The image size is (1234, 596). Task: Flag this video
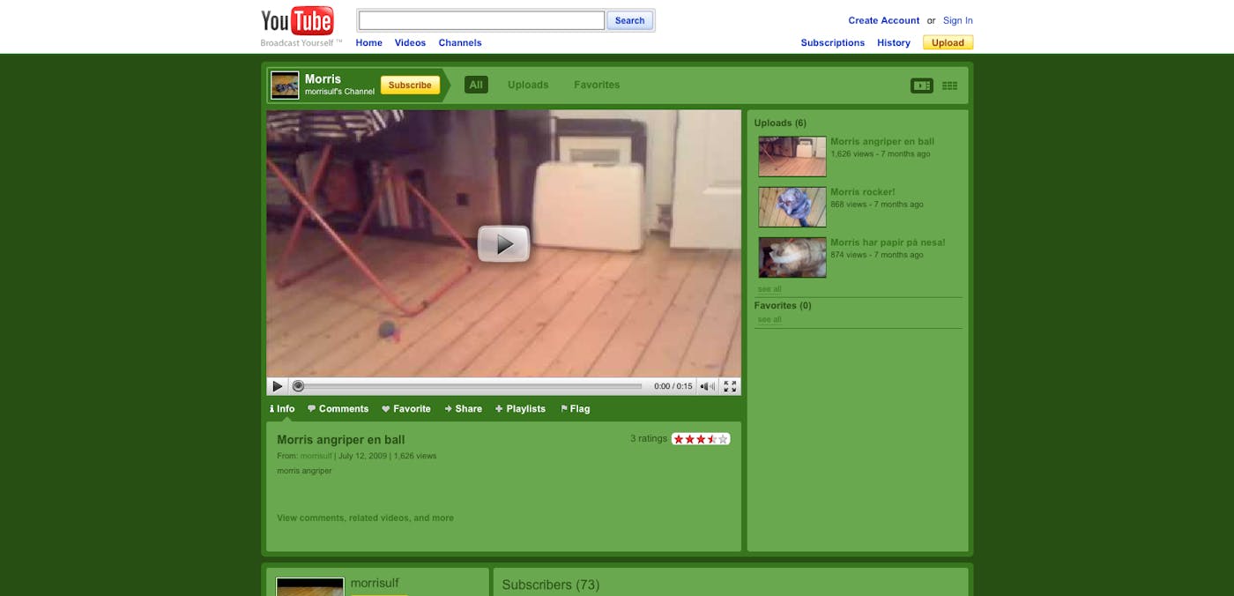point(576,409)
